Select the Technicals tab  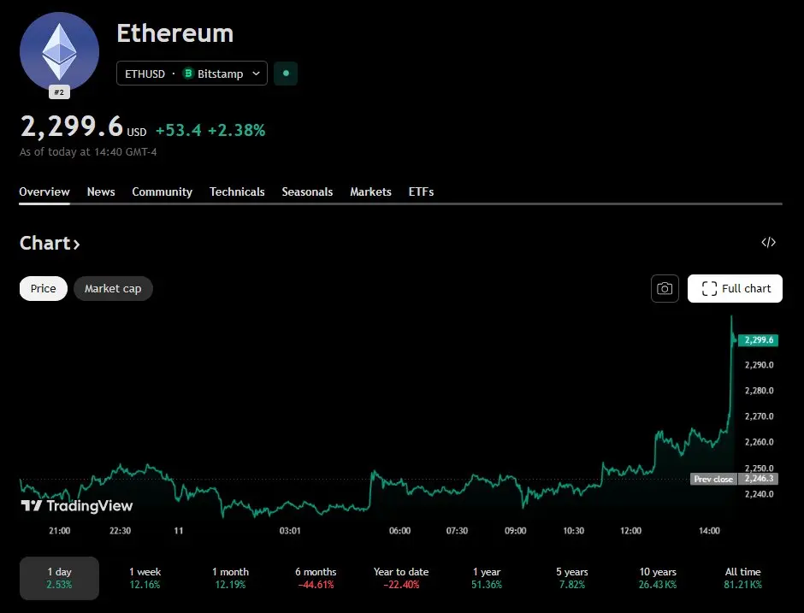[237, 192]
